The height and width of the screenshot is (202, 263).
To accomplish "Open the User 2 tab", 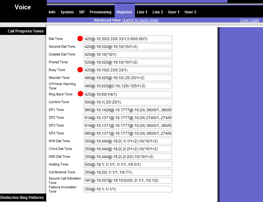I will coord(190,12).
